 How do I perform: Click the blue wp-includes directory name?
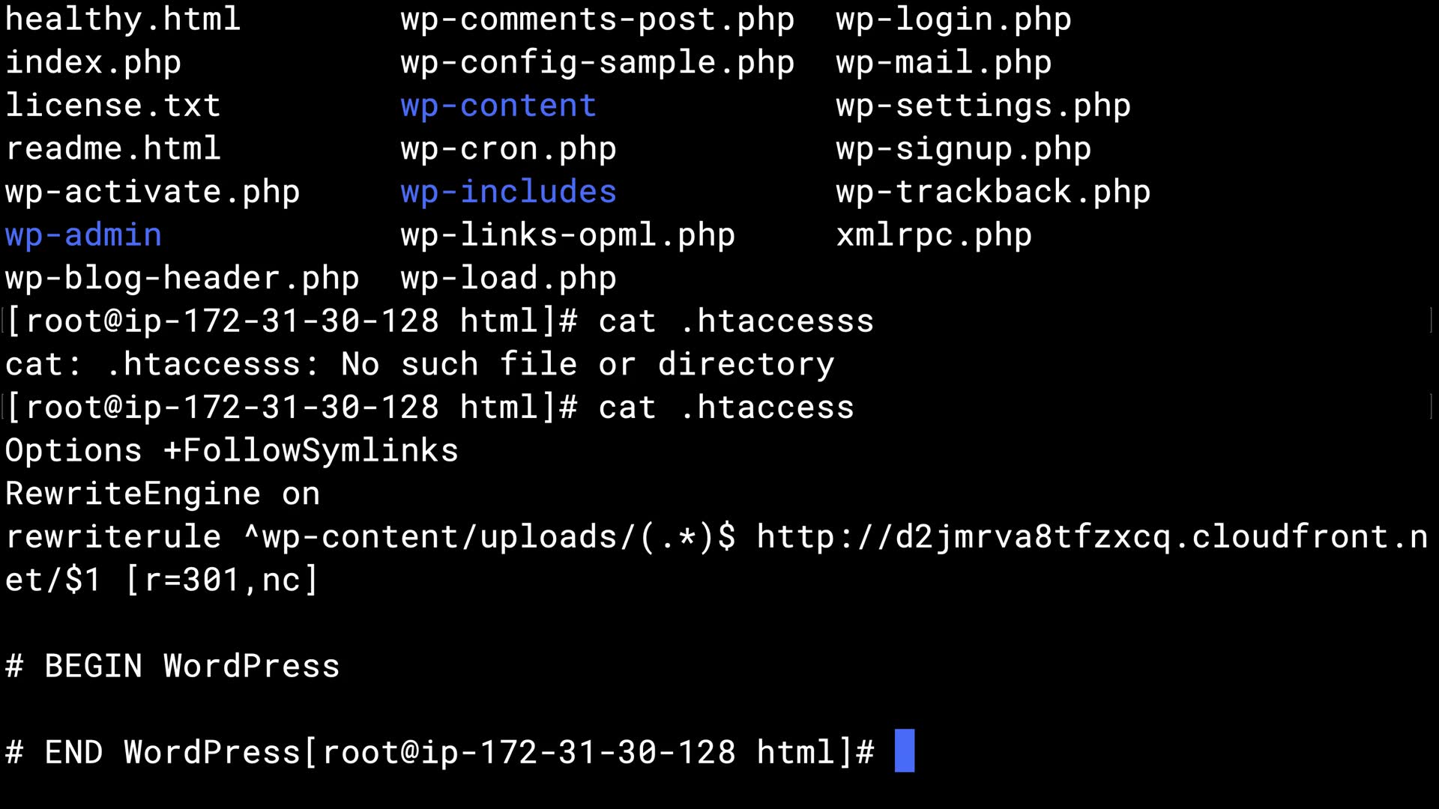click(x=508, y=192)
